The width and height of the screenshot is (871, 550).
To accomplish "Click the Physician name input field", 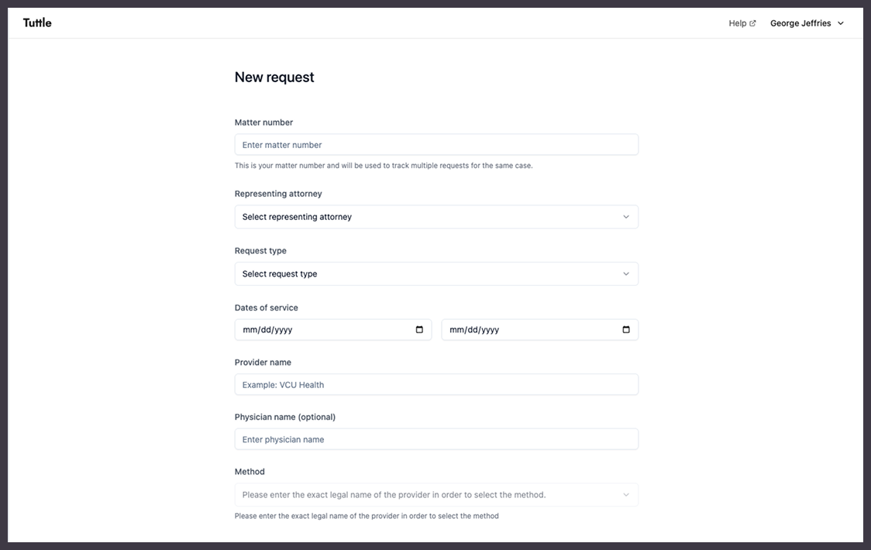I will coord(436,439).
